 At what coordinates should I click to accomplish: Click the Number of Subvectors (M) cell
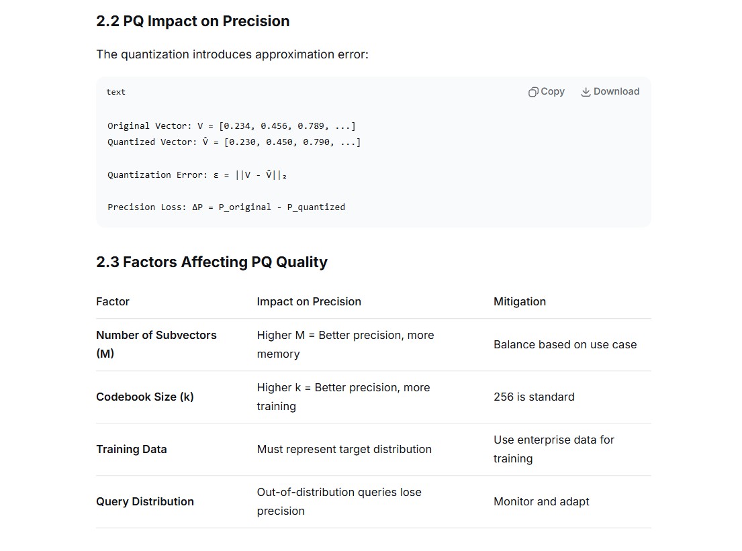[x=156, y=344]
